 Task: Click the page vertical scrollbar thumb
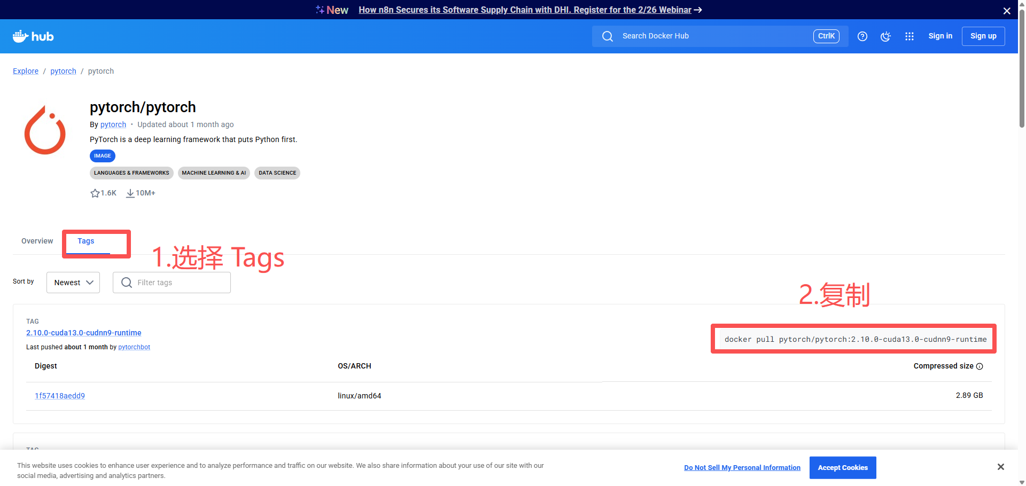(1022, 69)
